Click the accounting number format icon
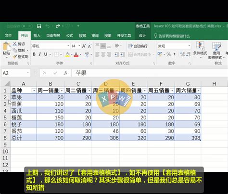This screenshot has height=194, width=228. tap(160, 54)
